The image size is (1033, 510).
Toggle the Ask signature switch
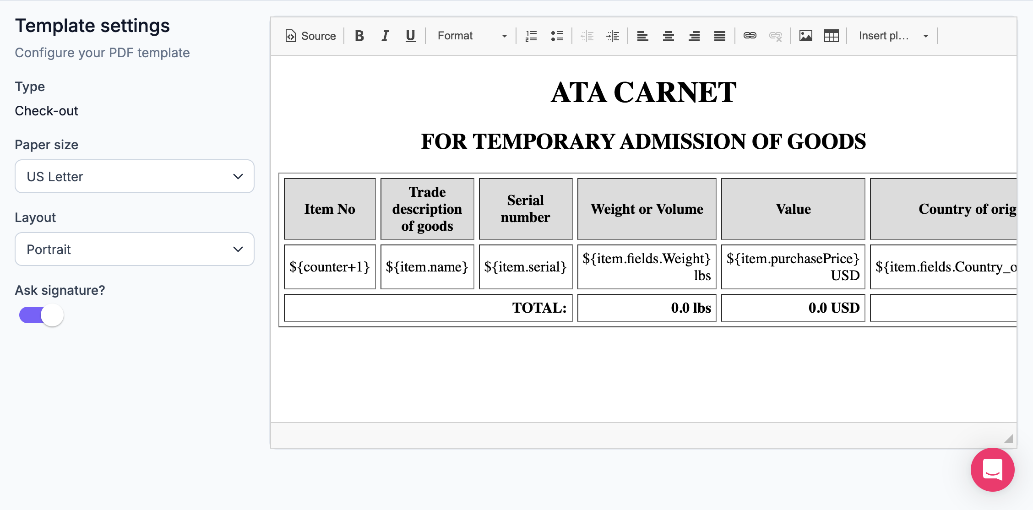click(41, 315)
